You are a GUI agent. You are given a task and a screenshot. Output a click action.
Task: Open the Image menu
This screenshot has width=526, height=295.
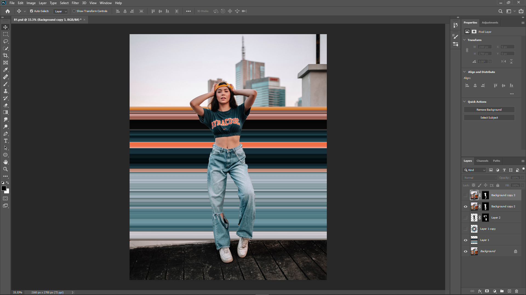pos(31,3)
